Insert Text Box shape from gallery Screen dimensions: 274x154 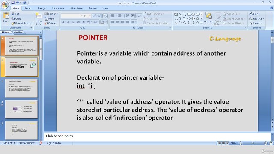(x=176, y=14)
